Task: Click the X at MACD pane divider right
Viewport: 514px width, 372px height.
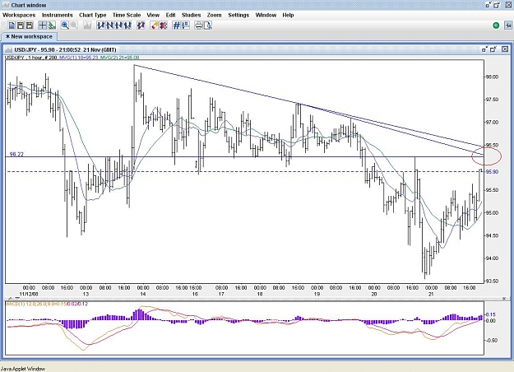Action: [x=504, y=299]
